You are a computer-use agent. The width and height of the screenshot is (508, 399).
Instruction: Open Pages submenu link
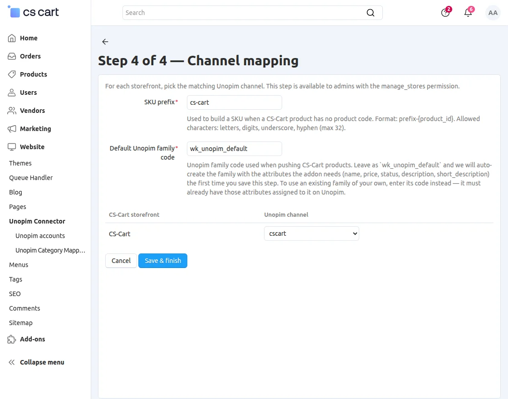pyautogui.click(x=18, y=207)
